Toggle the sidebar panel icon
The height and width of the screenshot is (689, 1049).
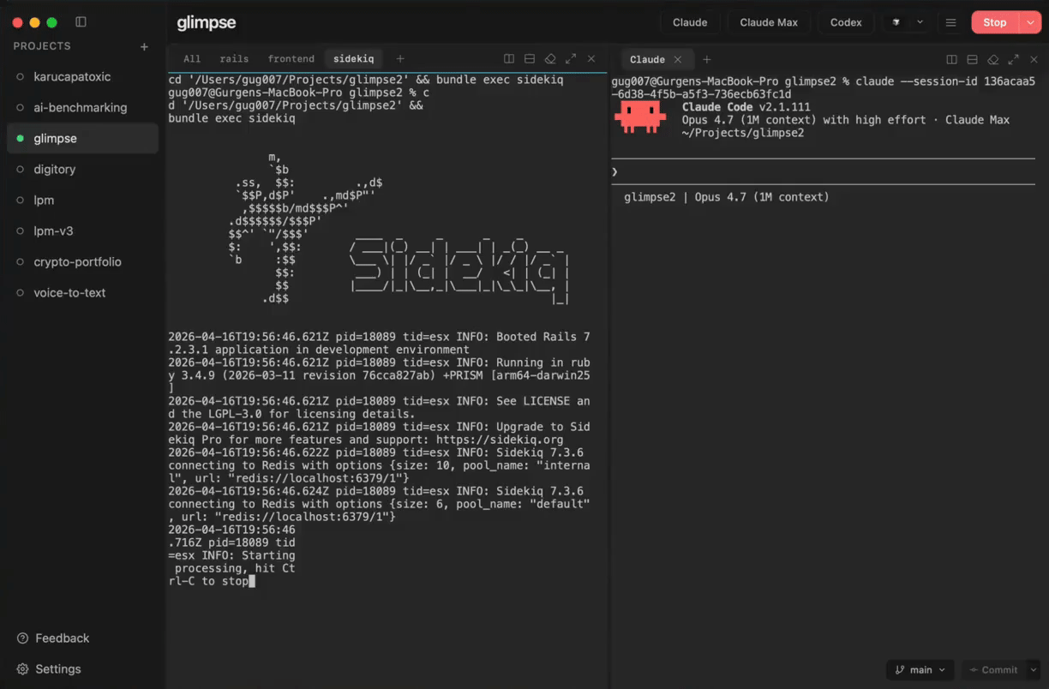coord(81,22)
